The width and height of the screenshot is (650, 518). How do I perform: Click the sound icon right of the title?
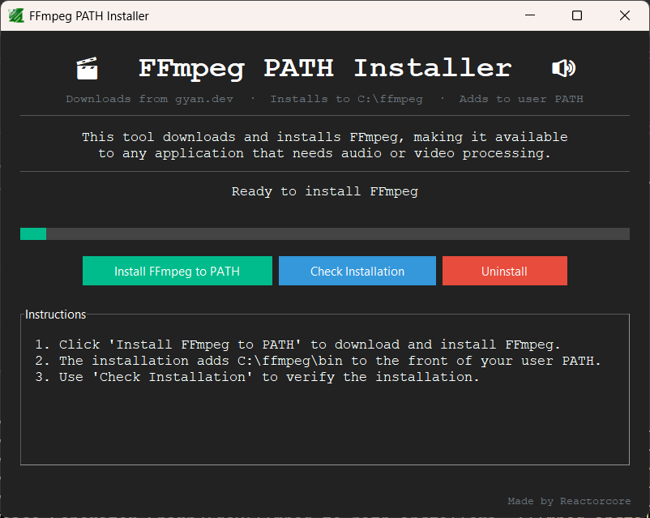[563, 69]
